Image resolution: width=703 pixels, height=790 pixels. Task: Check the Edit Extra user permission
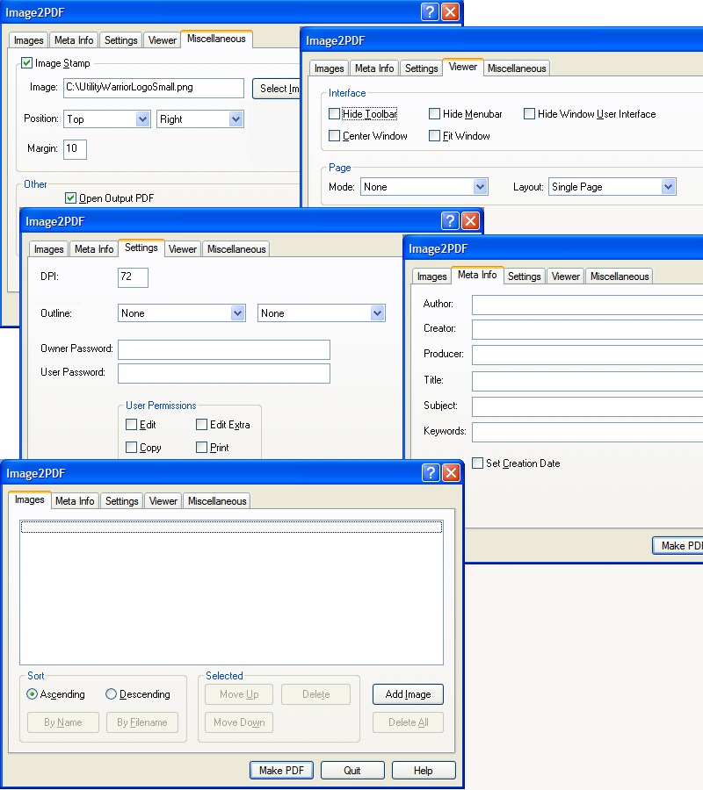click(201, 425)
